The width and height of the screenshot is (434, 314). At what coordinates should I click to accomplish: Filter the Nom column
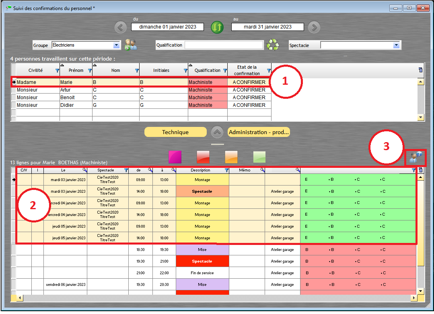[x=137, y=71]
